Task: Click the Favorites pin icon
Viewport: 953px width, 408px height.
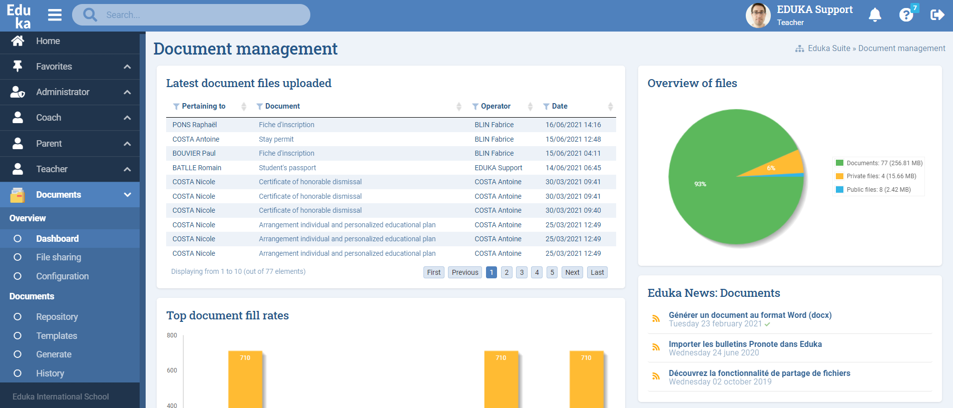Action: tap(18, 66)
